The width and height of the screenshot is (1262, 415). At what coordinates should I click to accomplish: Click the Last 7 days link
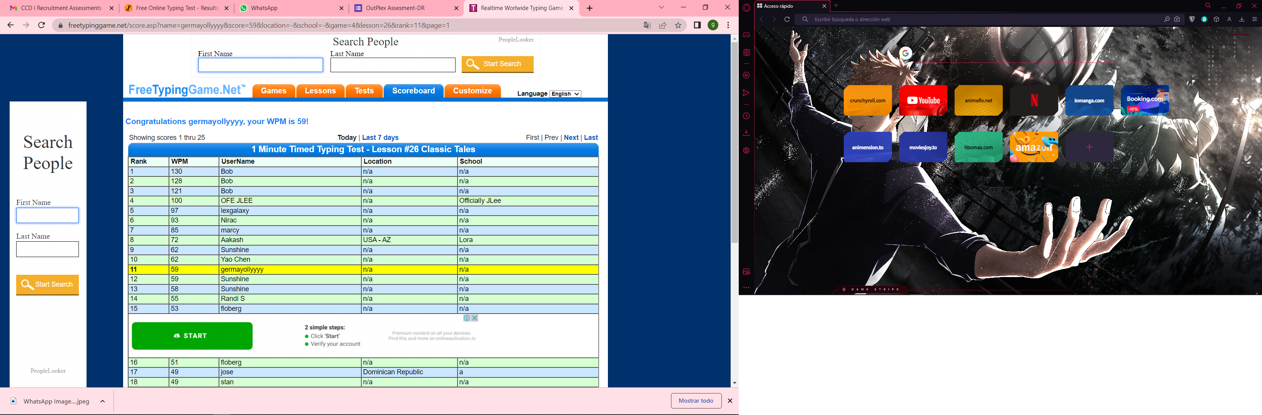click(380, 138)
